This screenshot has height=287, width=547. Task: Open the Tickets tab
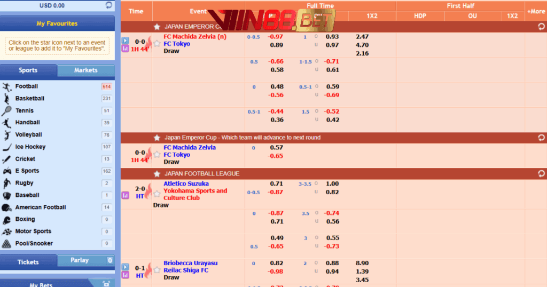point(28,262)
